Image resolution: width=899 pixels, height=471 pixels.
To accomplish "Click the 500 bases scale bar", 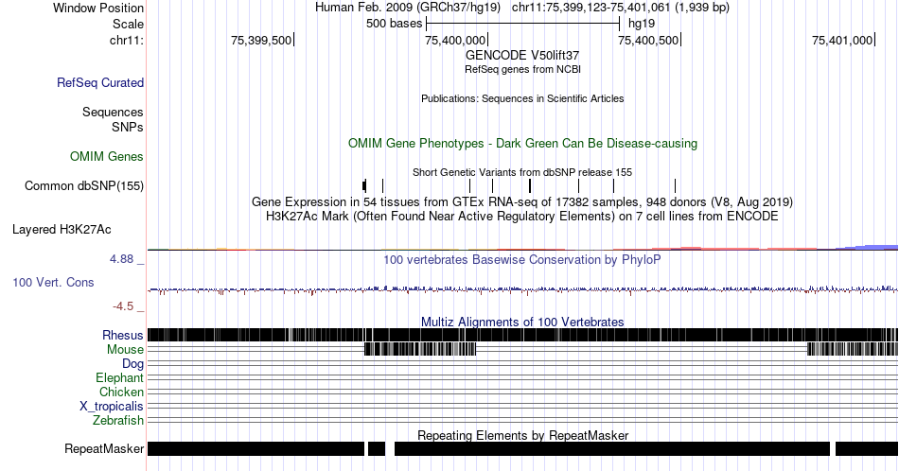I will click(523, 24).
